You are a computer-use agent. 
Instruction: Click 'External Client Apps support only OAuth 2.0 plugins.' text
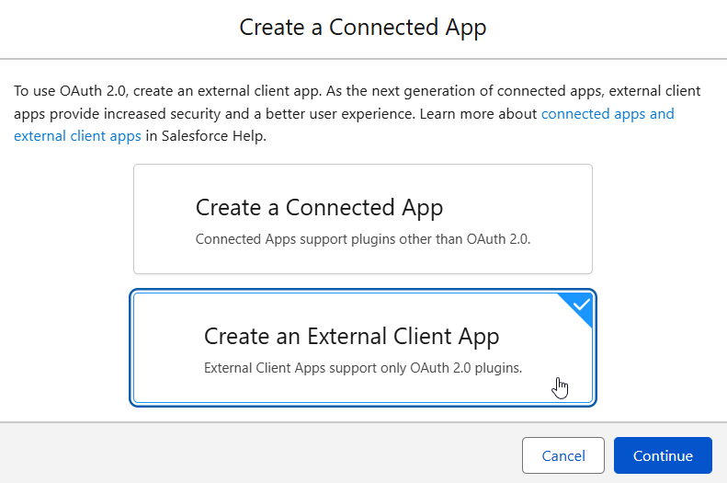(x=362, y=368)
